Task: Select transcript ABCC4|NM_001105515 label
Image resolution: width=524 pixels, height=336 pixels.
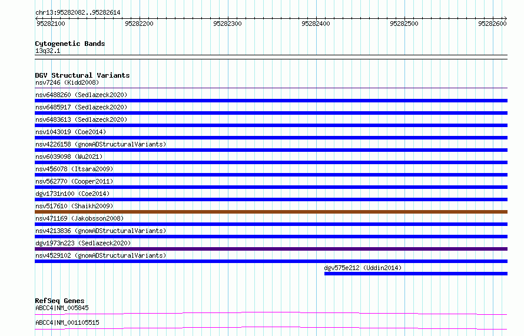Action: 67,322
